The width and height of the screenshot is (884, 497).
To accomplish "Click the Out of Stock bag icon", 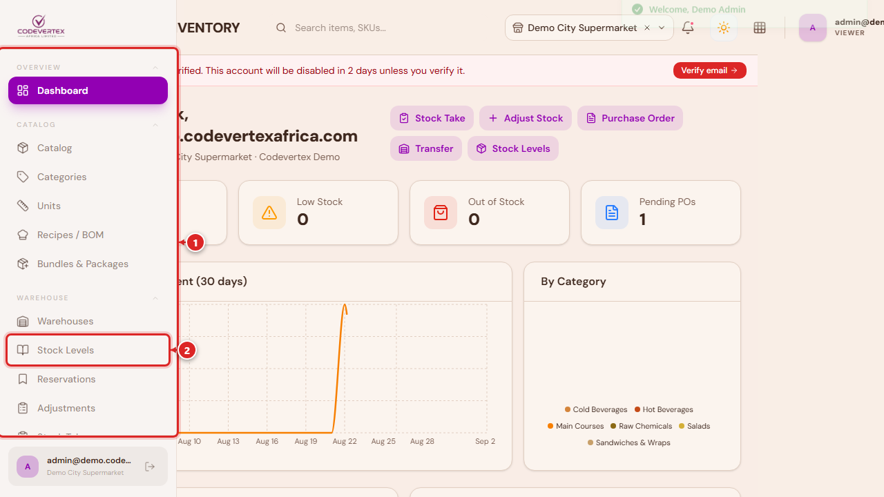I will point(441,213).
